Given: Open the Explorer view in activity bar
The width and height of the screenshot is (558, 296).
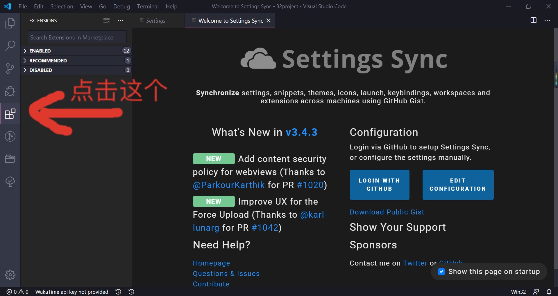Looking at the screenshot, I should pyautogui.click(x=10, y=23).
